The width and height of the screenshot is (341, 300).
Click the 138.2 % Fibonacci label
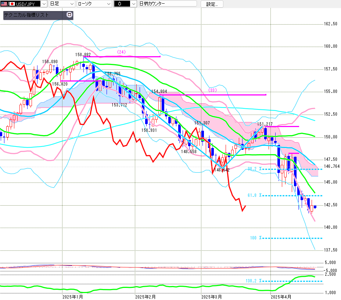tap(254, 281)
